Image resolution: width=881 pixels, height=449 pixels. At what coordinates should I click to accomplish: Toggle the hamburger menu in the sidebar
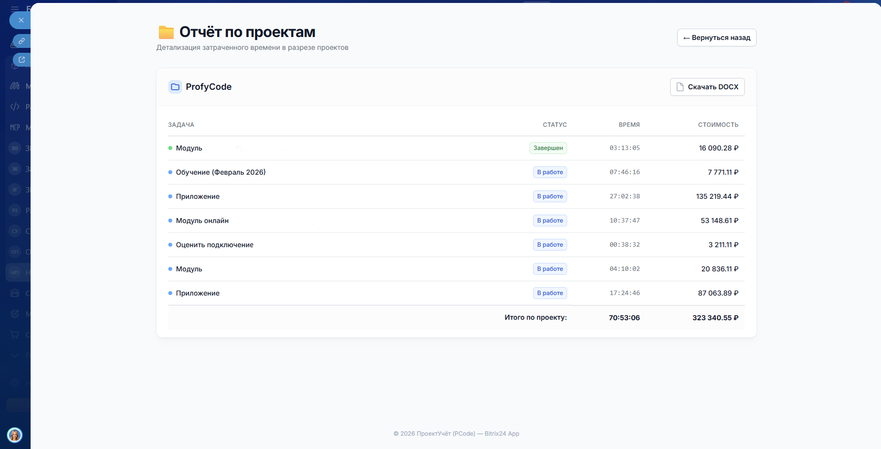coord(15,9)
